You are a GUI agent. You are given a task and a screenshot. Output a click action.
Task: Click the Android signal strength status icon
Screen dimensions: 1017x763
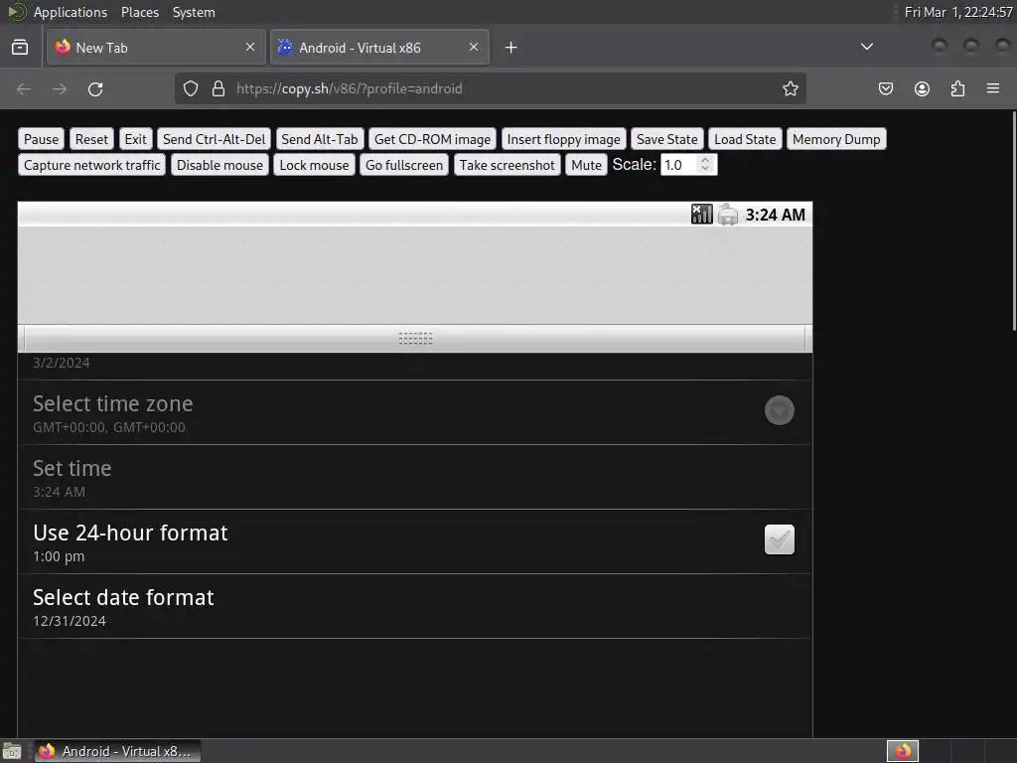tap(701, 215)
